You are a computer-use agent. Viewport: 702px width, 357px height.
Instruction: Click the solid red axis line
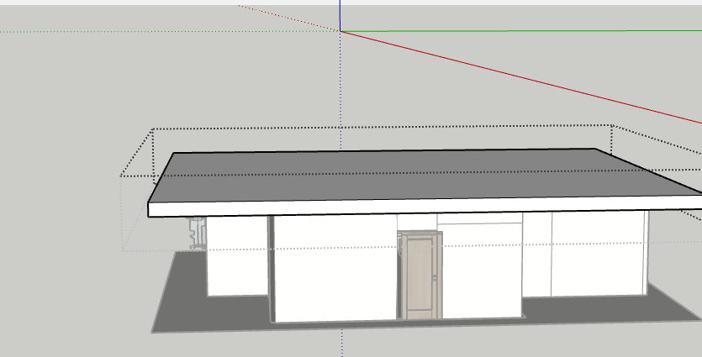click(x=520, y=77)
